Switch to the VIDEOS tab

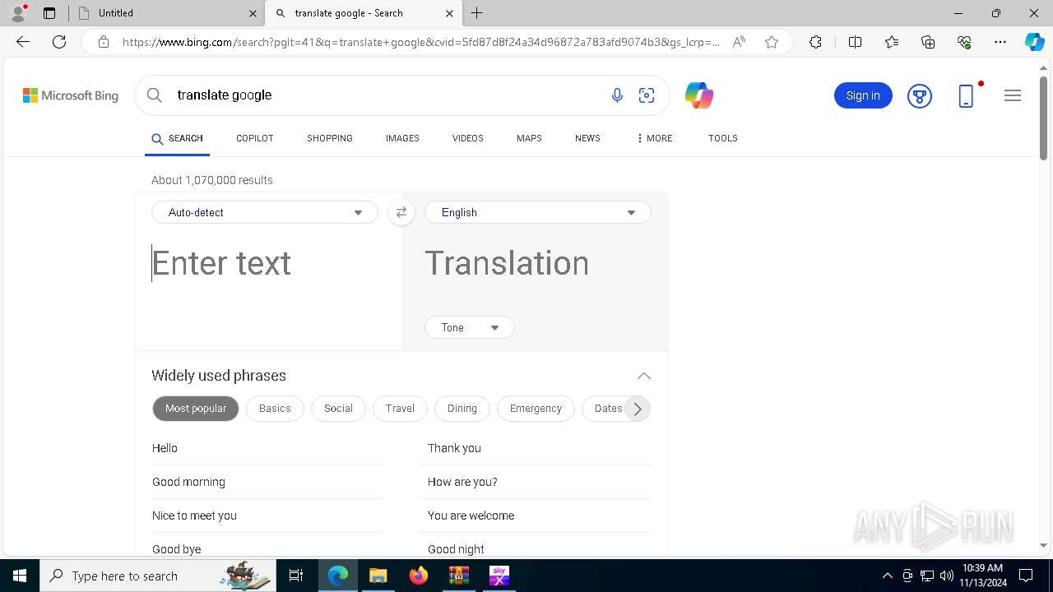468,138
